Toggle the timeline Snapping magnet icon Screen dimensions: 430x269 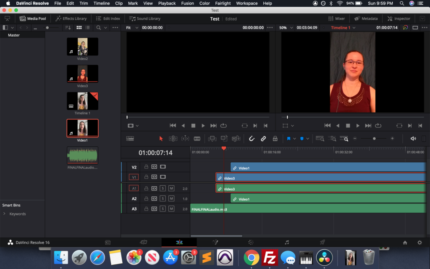[x=252, y=138]
